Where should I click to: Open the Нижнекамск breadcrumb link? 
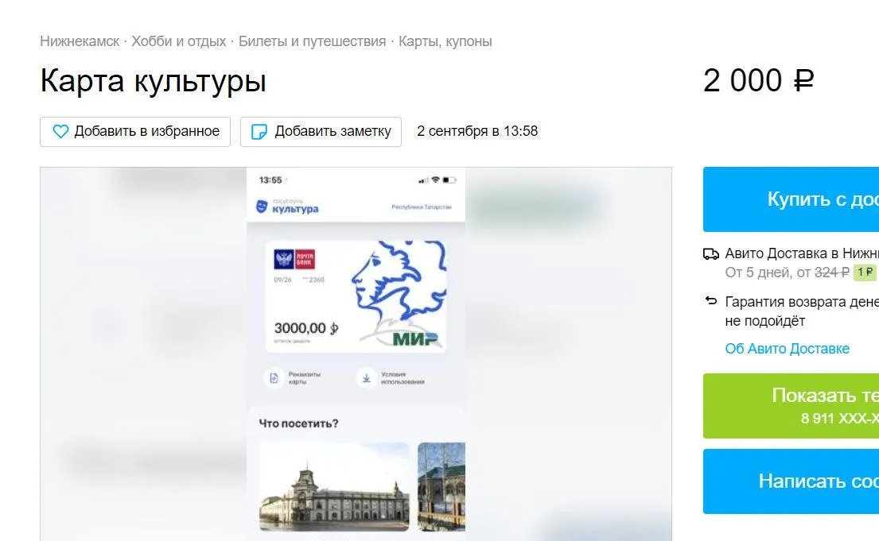pos(80,41)
